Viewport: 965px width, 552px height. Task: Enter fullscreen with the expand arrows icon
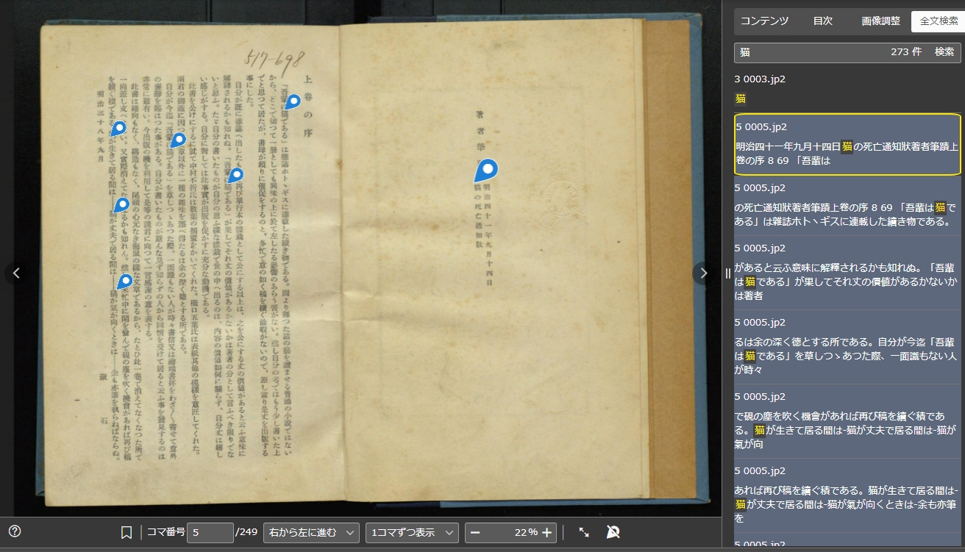pos(584,532)
